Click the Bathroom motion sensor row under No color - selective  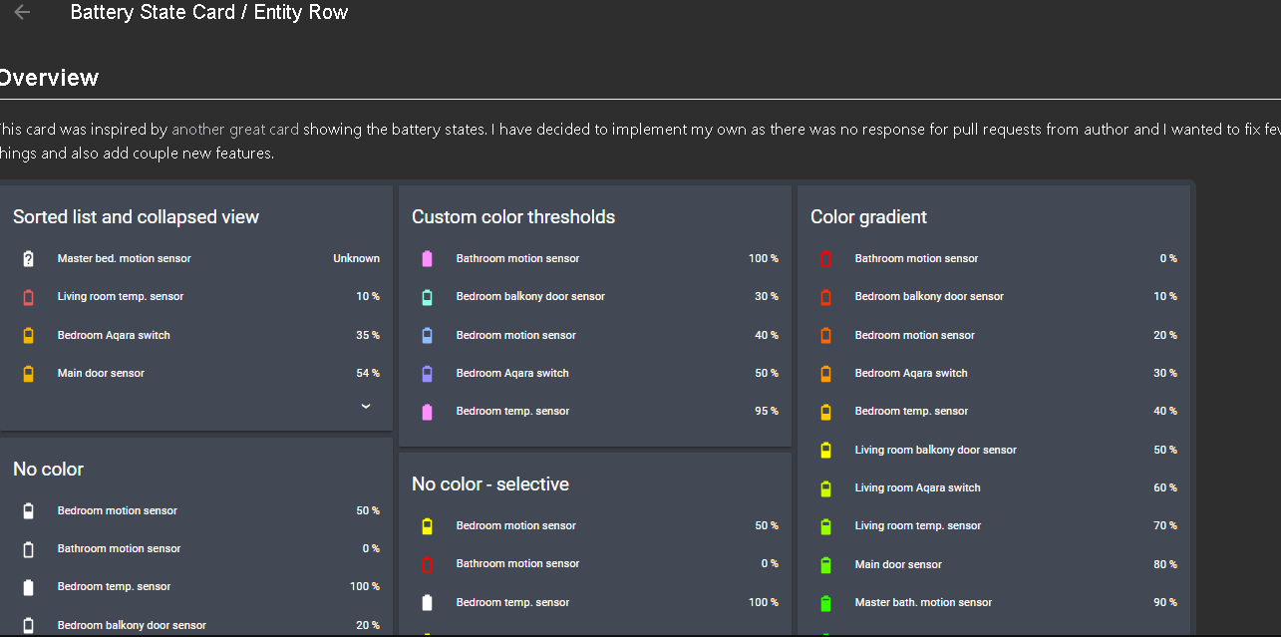click(x=517, y=563)
